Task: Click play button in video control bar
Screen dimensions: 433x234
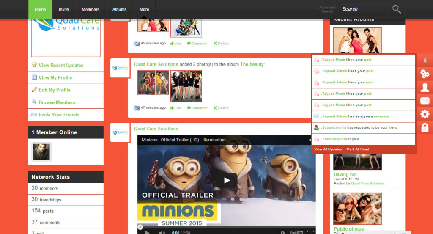Action: tap(147, 232)
